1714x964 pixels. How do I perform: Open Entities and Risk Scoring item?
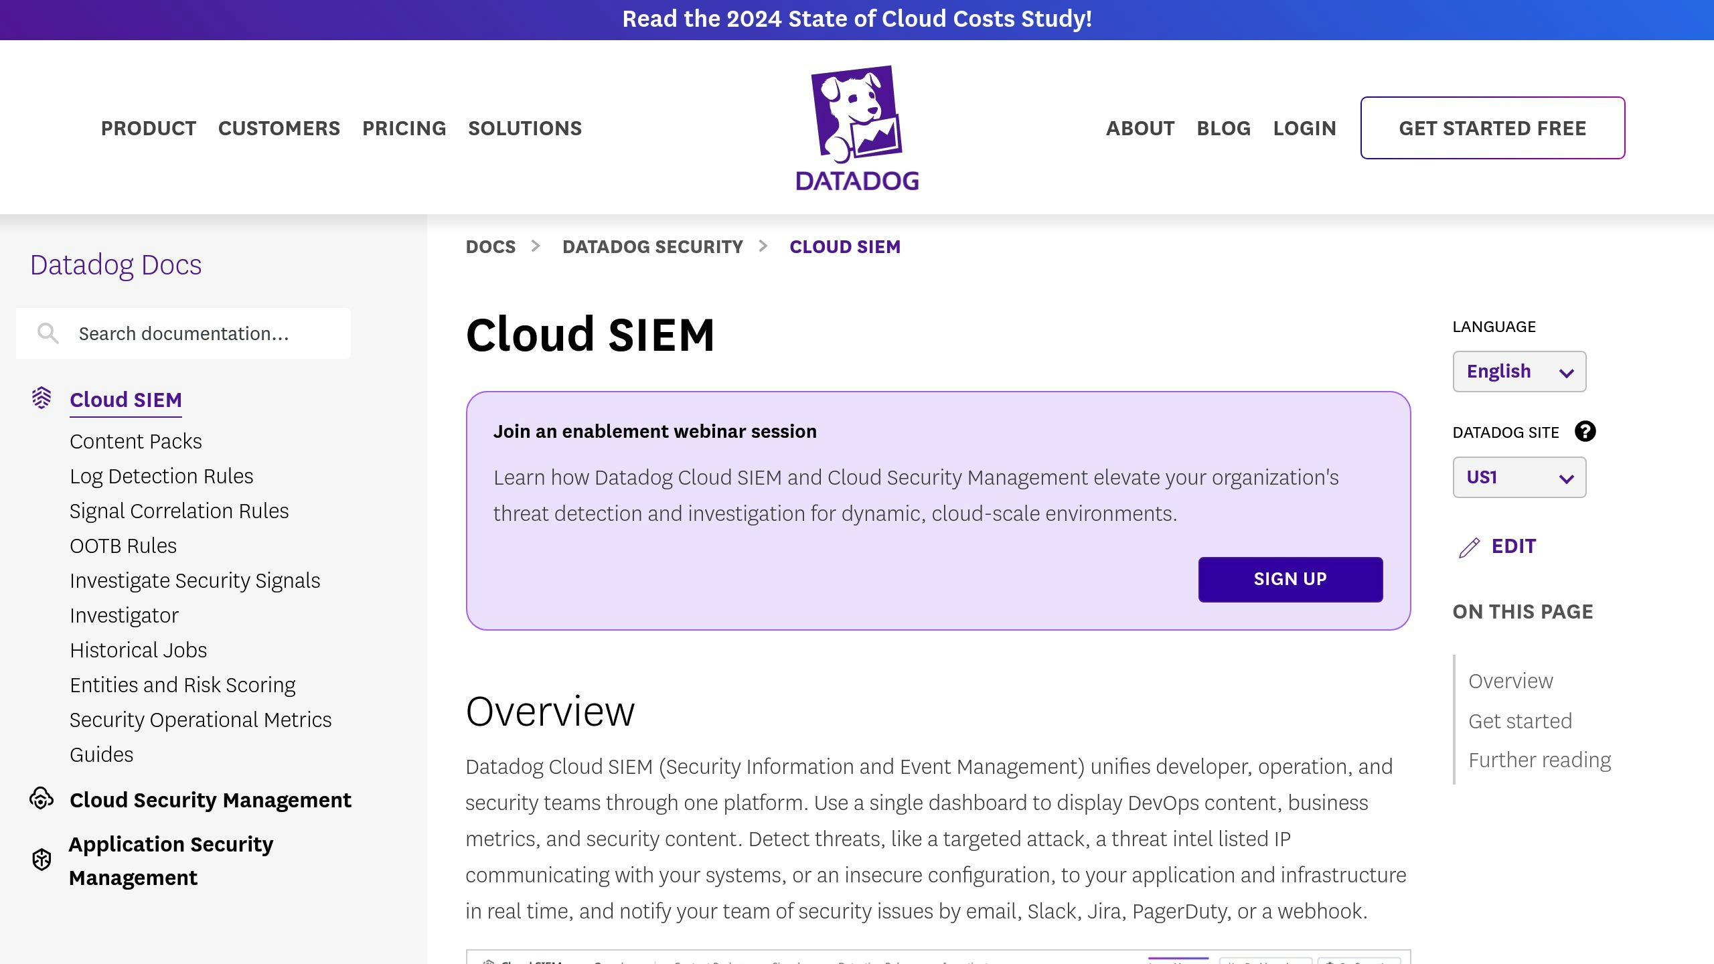point(183,685)
